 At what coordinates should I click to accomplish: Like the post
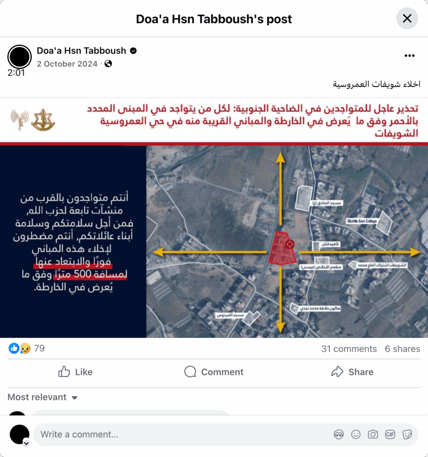coord(75,372)
